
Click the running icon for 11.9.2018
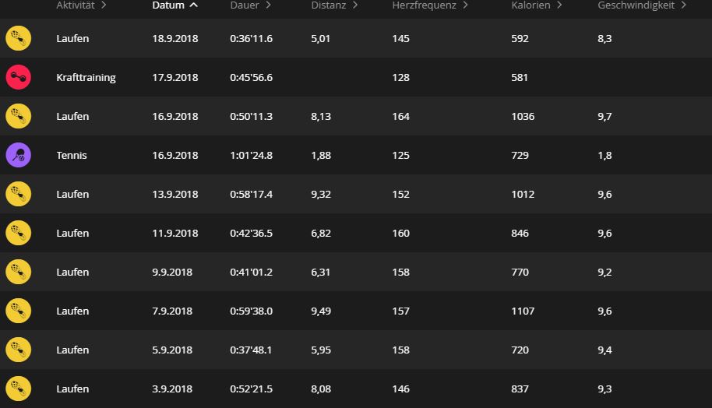tap(18, 233)
